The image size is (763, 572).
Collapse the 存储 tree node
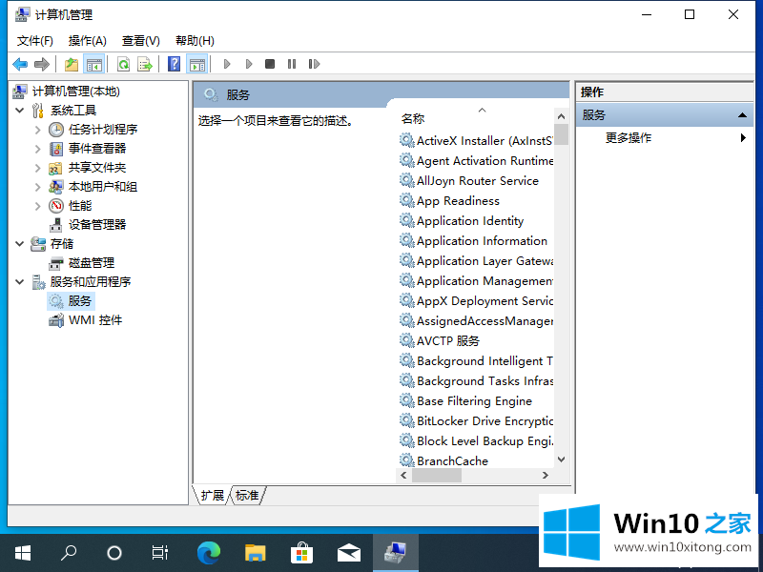pos(20,244)
